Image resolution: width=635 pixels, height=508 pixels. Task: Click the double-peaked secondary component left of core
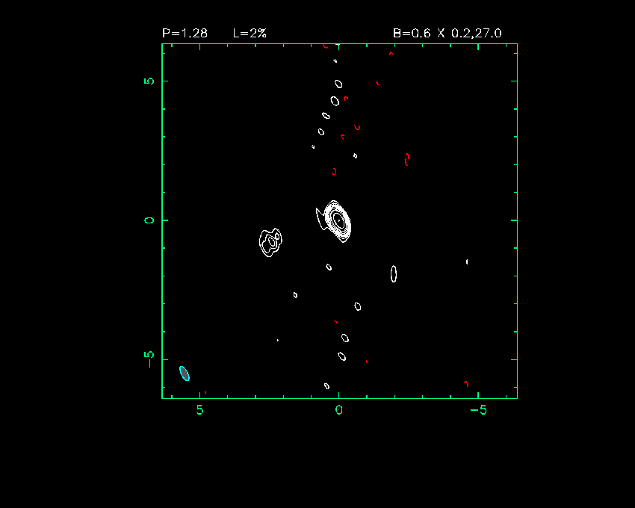270,242
